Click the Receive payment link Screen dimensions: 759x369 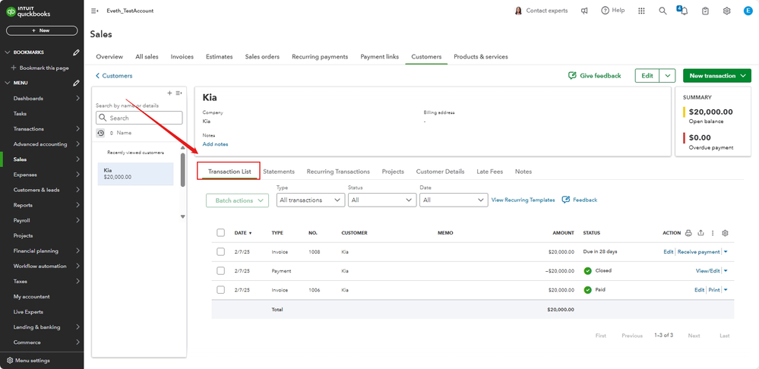pos(698,251)
